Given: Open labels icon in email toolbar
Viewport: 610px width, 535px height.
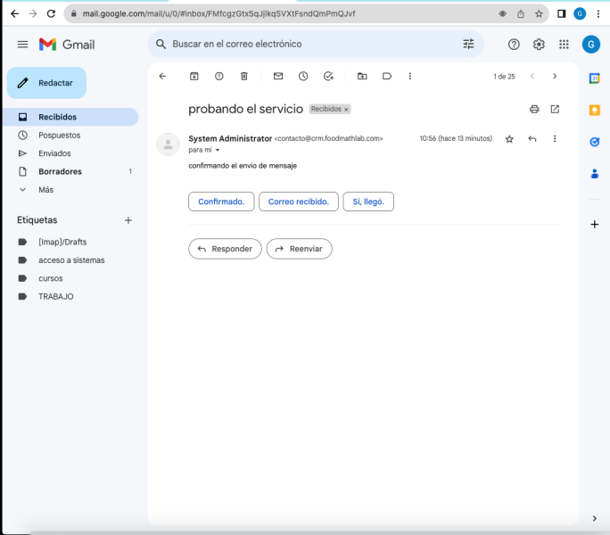Looking at the screenshot, I should click(387, 77).
